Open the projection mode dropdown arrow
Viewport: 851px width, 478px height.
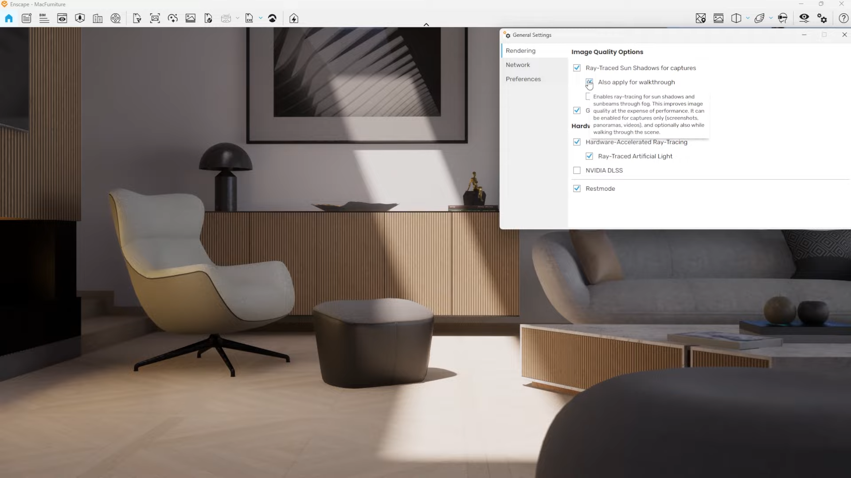click(x=748, y=18)
